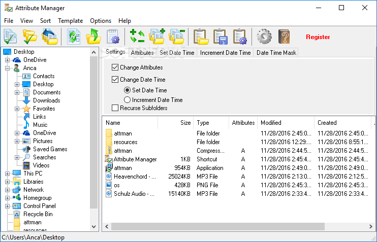Click the os PNG file icon
Image resolution: width=377 pixels, height=242 pixels.
pyautogui.click(x=109, y=185)
